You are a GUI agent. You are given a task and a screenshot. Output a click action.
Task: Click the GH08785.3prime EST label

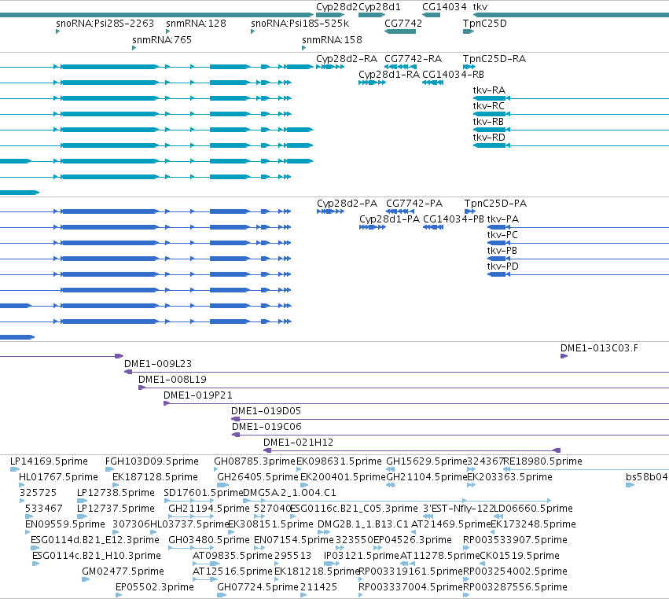click(x=255, y=461)
